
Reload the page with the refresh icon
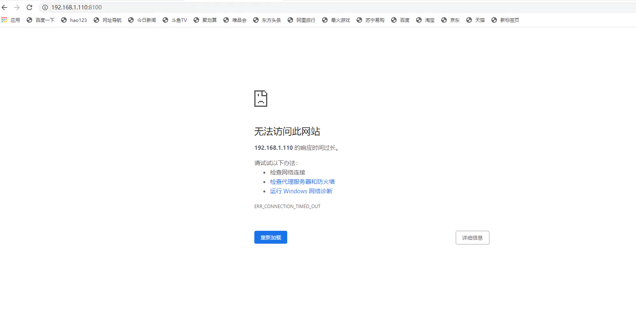29,7
